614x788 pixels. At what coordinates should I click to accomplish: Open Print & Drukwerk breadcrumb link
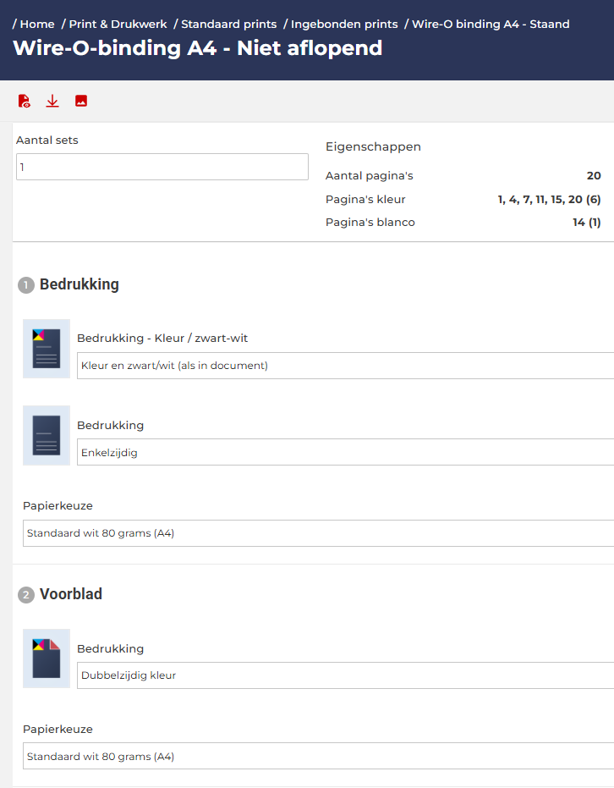118,25
